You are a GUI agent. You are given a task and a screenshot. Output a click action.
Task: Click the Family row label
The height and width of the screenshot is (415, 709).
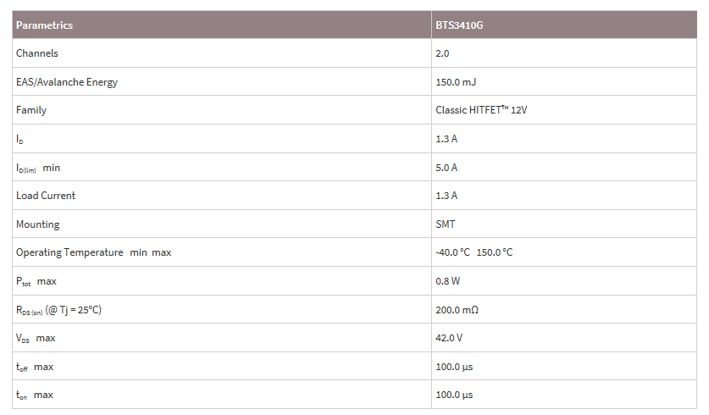tap(31, 110)
